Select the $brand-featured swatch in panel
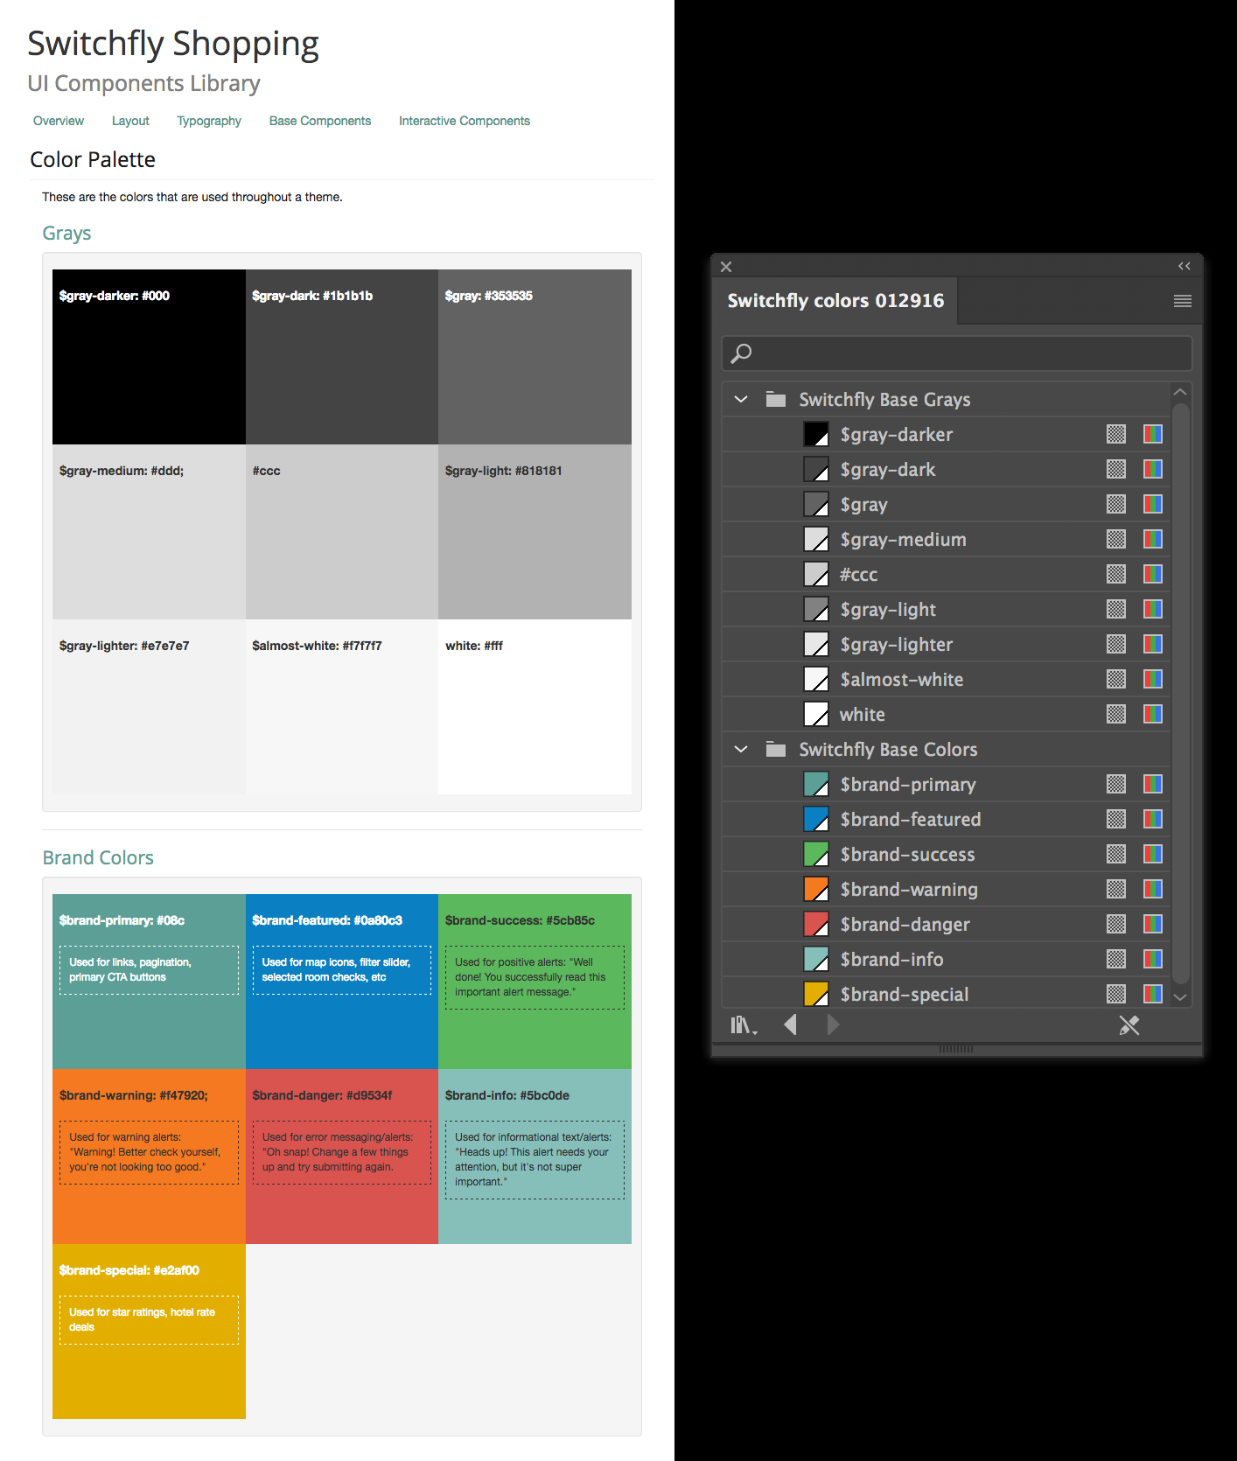Image resolution: width=1237 pixels, height=1461 pixels. (x=816, y=819)
